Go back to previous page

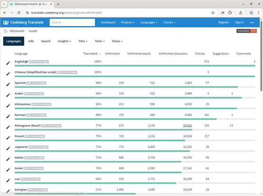5,13
